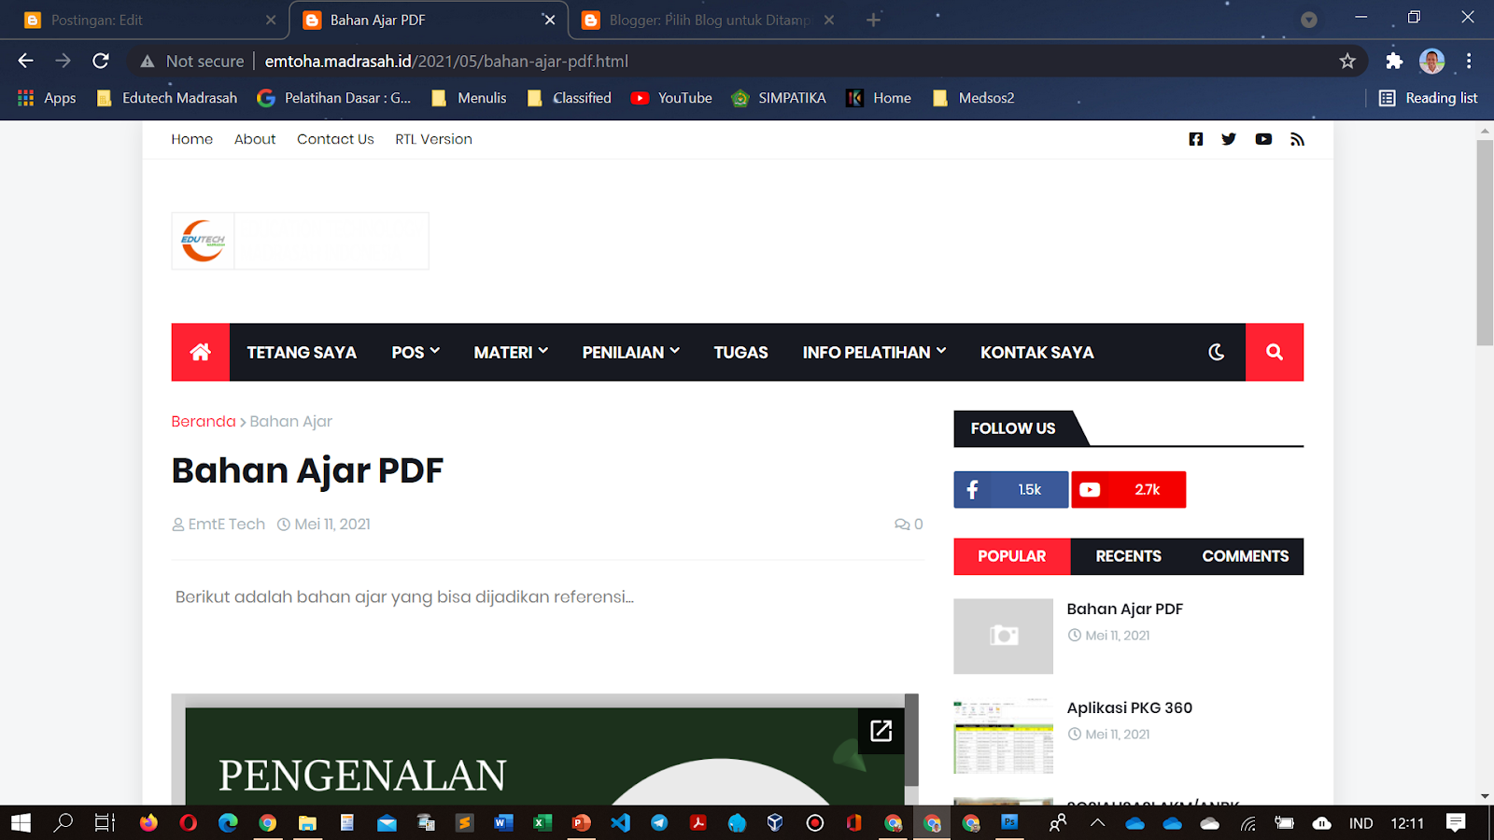
Task: Expand the MATERI dropdown menu
Action: (x=511, y=352)
